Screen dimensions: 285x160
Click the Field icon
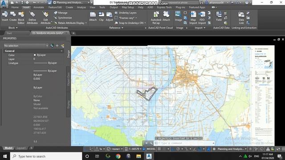point(219,15)
